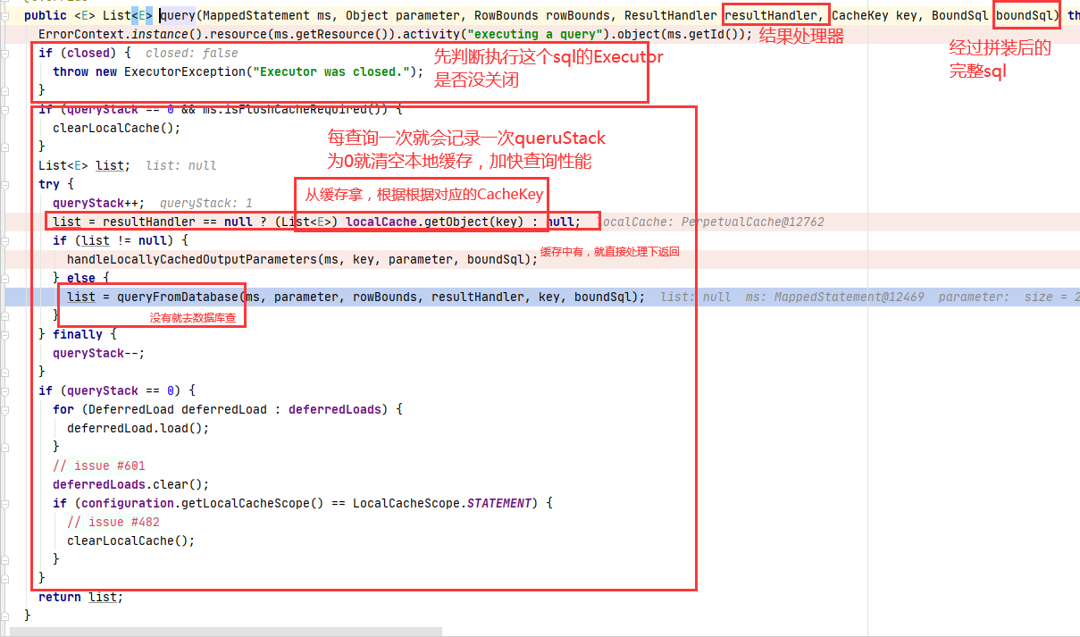Viewport: 1080px width, 637px height.
Task: Click 'handleLocallyCachedOutputParameters' method call
Action: pyautogui.click(x=192, y=259)
